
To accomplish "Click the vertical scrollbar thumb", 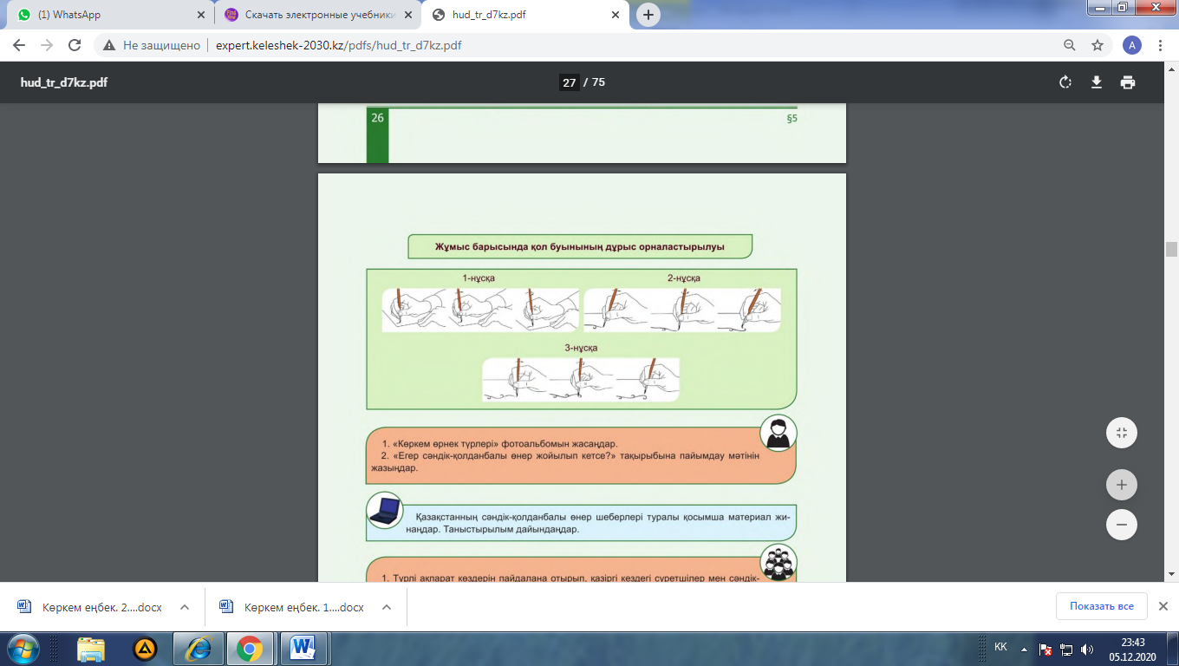I will coord(1171,250).
